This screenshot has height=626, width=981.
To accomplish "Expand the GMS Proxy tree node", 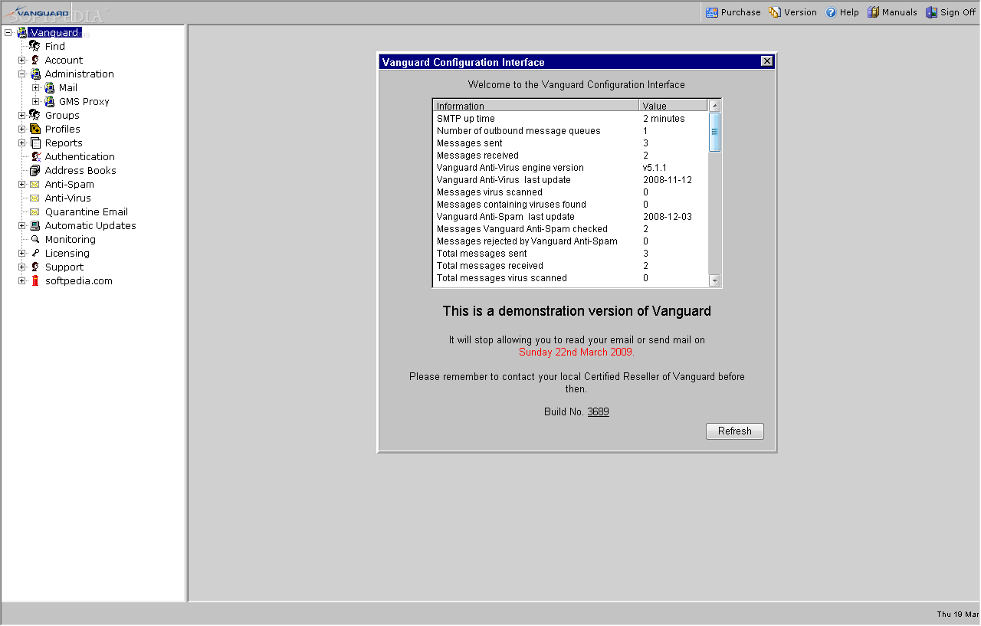I will click(35, 102).
